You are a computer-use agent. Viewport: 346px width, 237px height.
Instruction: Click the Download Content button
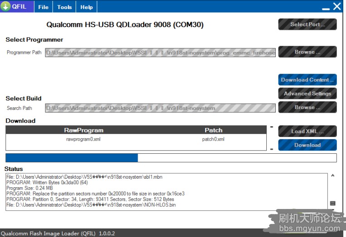click(308, 80)
